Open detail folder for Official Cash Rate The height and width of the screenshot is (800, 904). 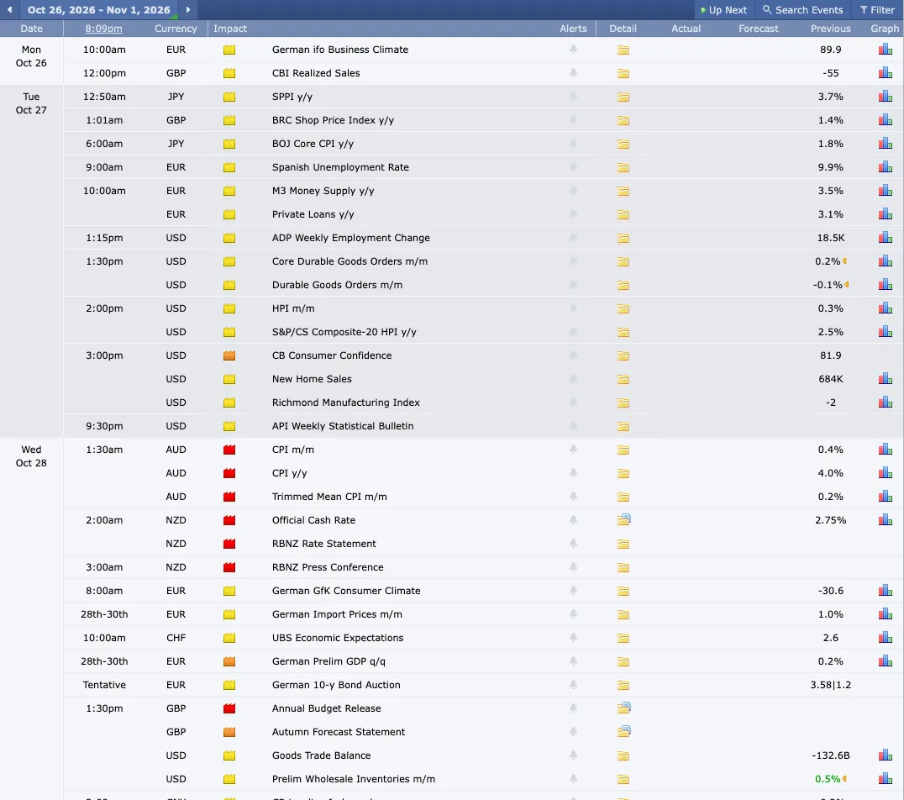click(623, 519)
